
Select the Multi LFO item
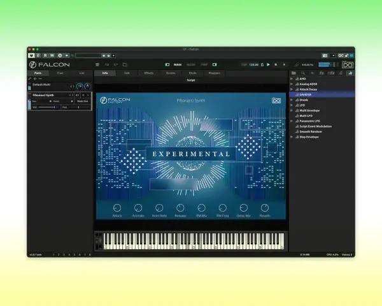click(x=322, y=115)
